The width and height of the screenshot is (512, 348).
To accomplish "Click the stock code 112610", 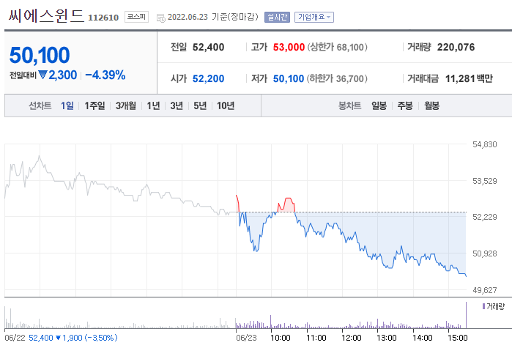I will (x=103, y=18).
